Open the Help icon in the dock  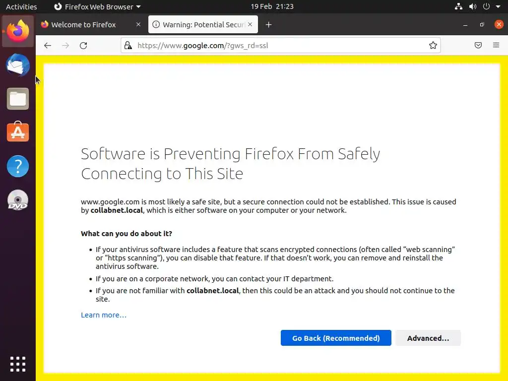tap(18, 166)
